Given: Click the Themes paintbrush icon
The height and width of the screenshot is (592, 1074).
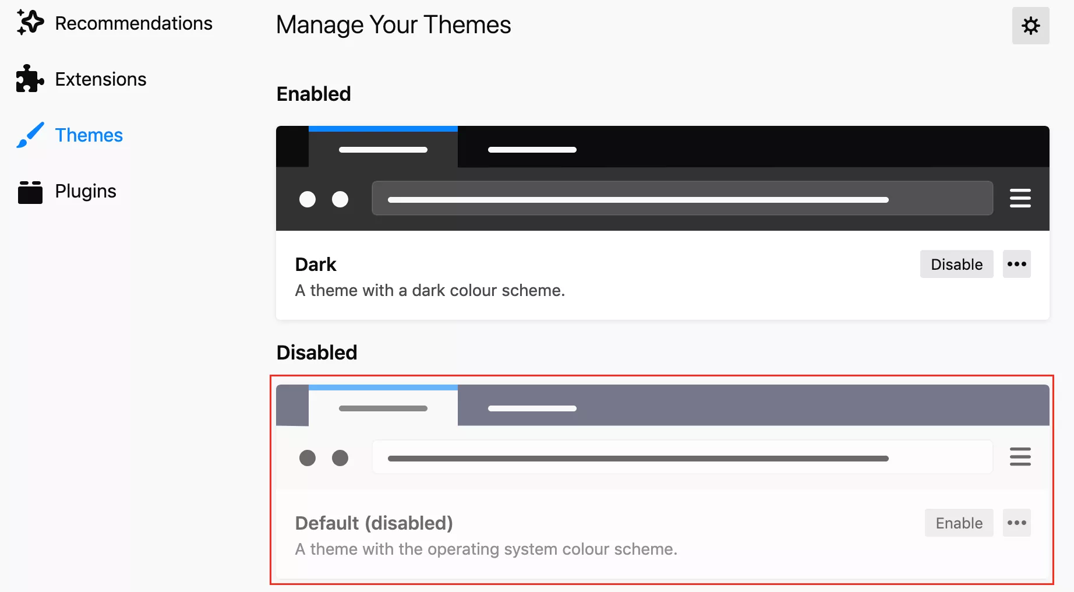Looking at the screenshot, I should point(29,135).
